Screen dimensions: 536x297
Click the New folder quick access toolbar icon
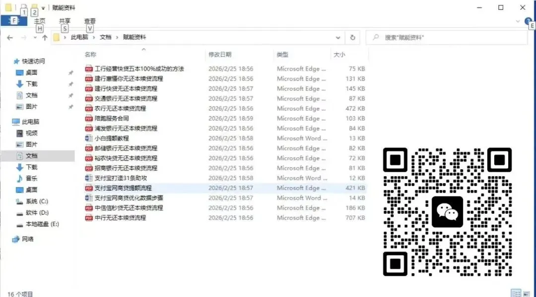pos(34,7)
